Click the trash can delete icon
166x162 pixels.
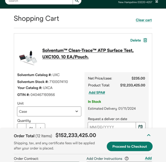coord(145,40)
